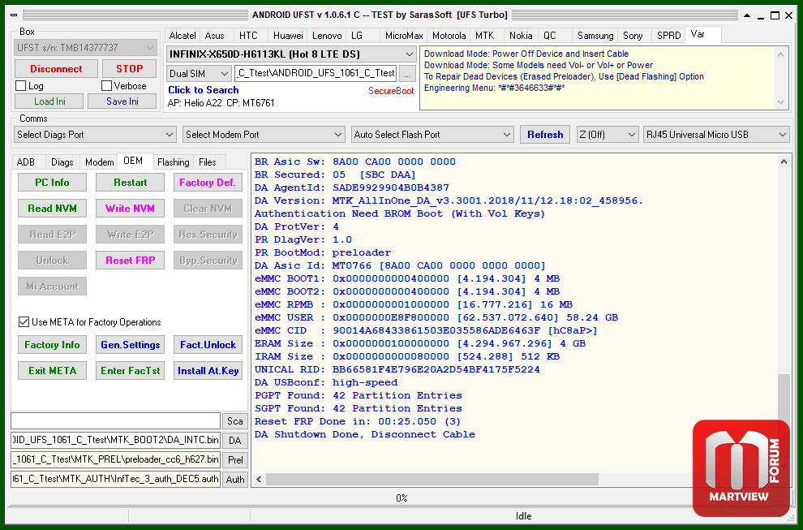Viewport: 803px width, 530px height.
Task: Browse for firmware folder with ellipsis button
Action: pos(407,74)
